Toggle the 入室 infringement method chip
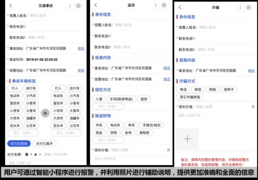Viewport: 258px width, 180px height. (x=99, y=98)
